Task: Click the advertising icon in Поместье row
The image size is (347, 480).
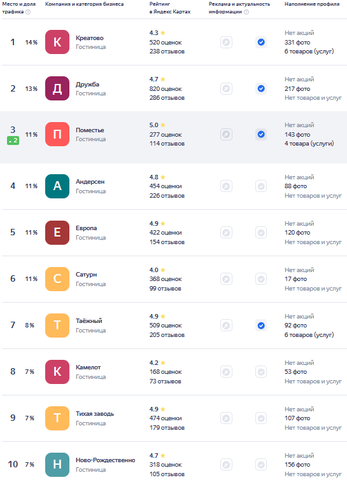Action: (226, 134)
